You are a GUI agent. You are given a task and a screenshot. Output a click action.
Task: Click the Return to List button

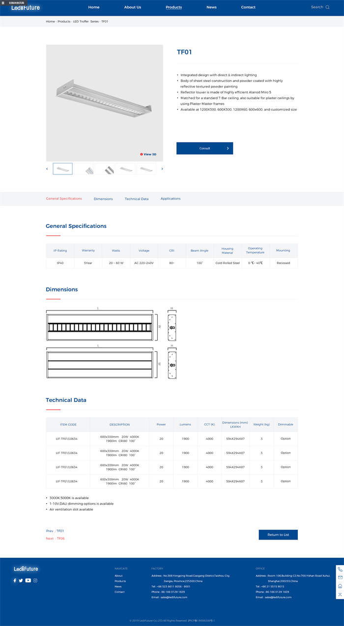pyautogui.click(x=278, y=535)
